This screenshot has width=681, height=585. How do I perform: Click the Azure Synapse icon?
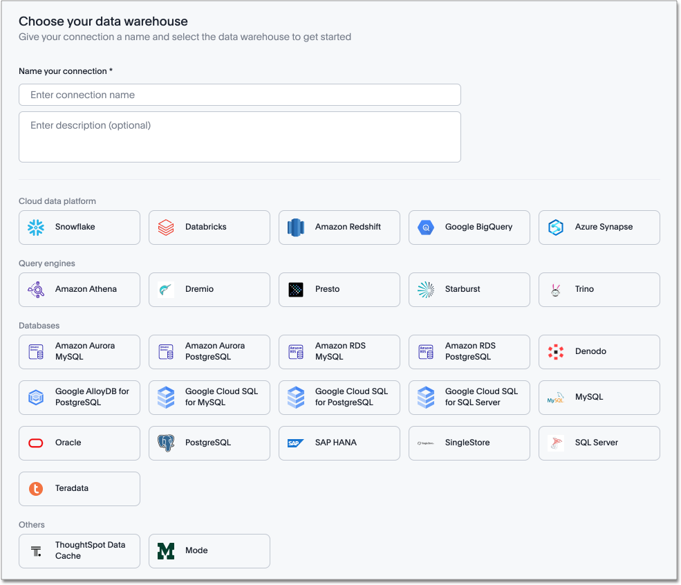[x=556, y=228]
